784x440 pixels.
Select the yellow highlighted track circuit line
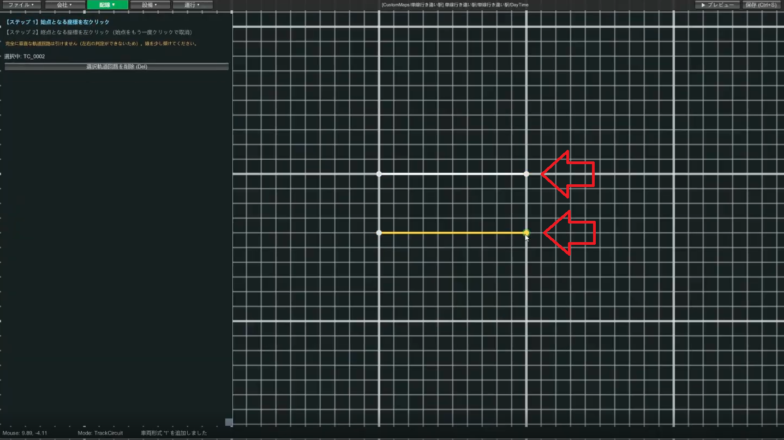[x=452, y=233]
